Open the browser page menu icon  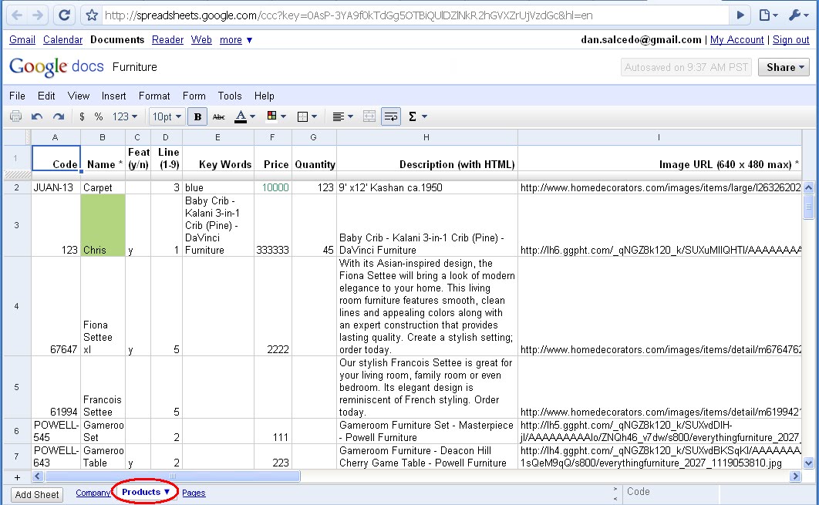768,15
